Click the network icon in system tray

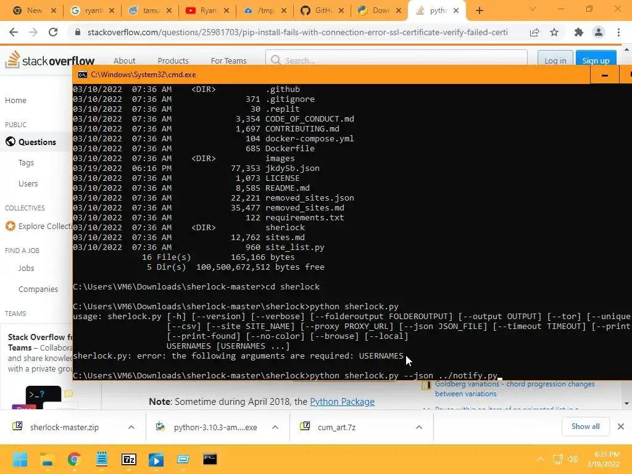557,459
